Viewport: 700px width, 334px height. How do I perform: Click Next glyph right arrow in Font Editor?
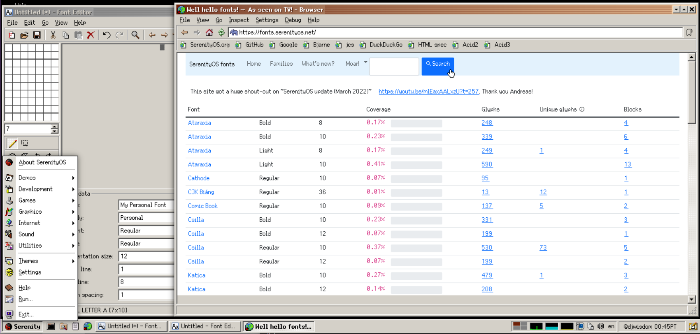coord(164,35)
